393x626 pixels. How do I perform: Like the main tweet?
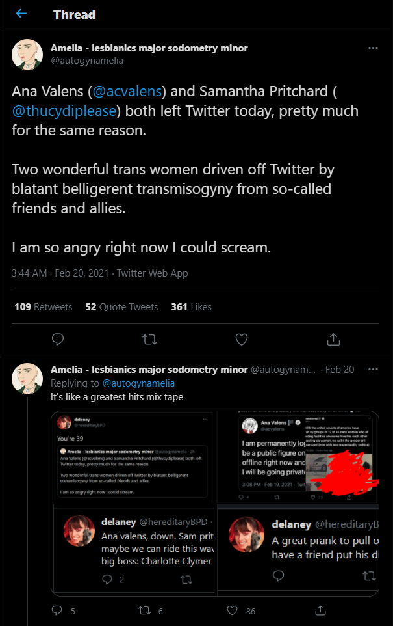tap(242, 339)
